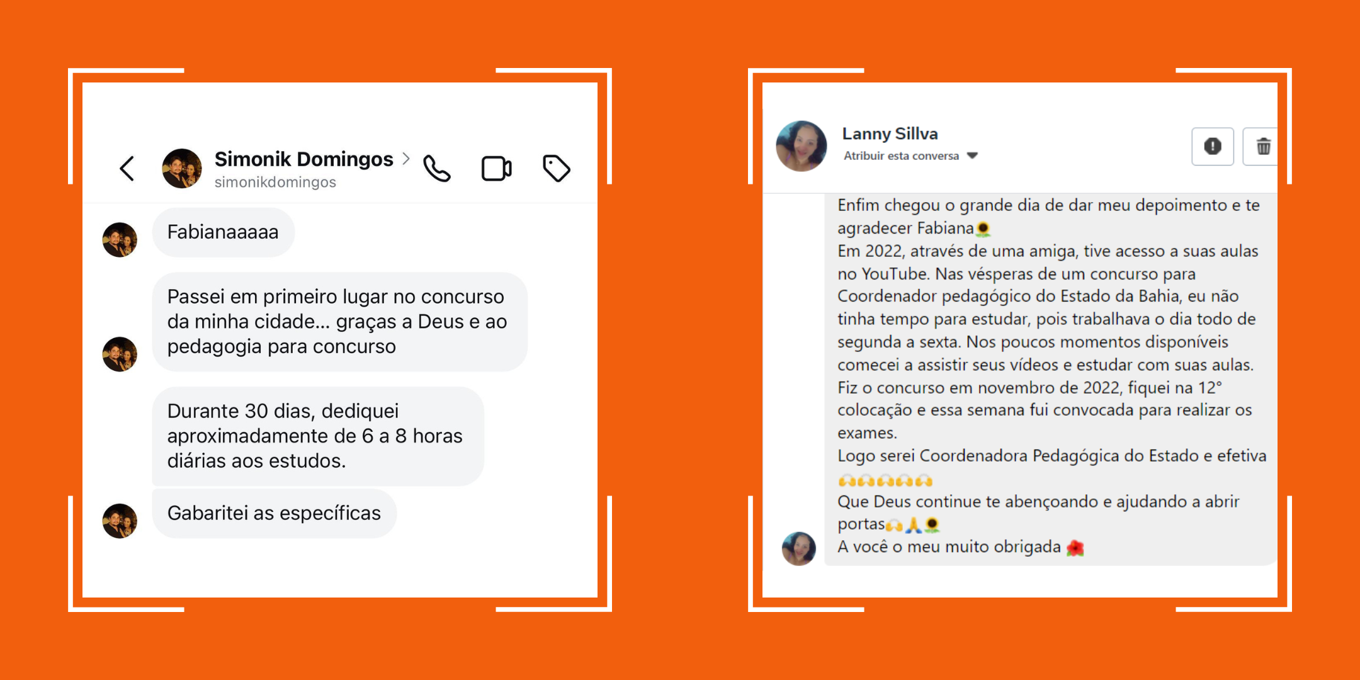The width and height of the screenshot is (1360, 680).
Task: Go back using the left chevron arrow
Action: click(127, 169)
